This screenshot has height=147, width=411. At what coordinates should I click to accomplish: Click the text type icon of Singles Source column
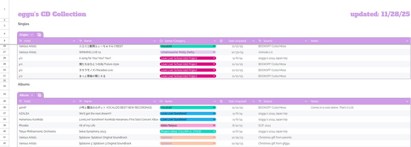(260, 41)
